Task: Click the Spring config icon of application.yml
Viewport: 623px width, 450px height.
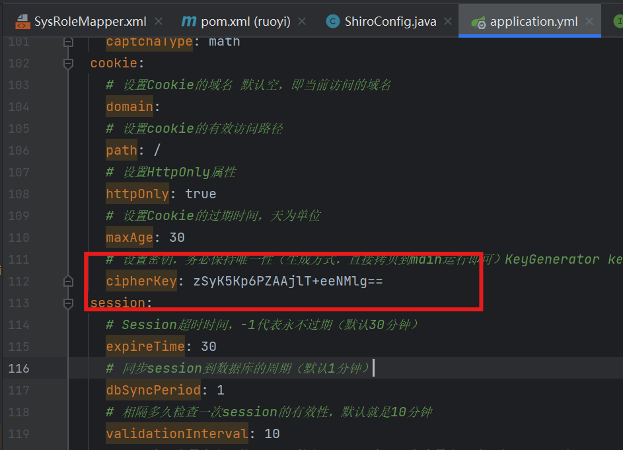Action: [x=478, y=22]
